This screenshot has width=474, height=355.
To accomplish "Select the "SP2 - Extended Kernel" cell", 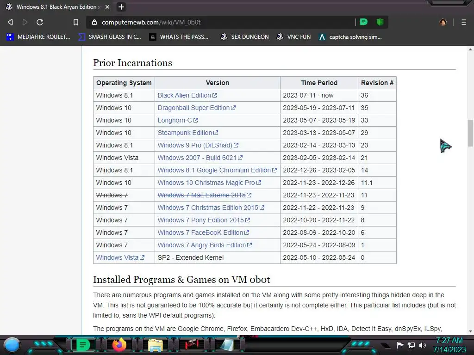I will point(218,257).
